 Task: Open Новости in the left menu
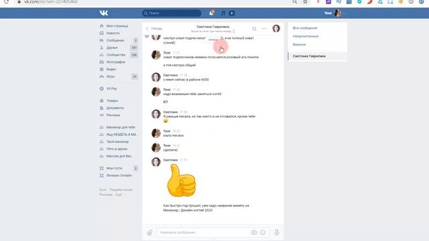click(113, 33)
